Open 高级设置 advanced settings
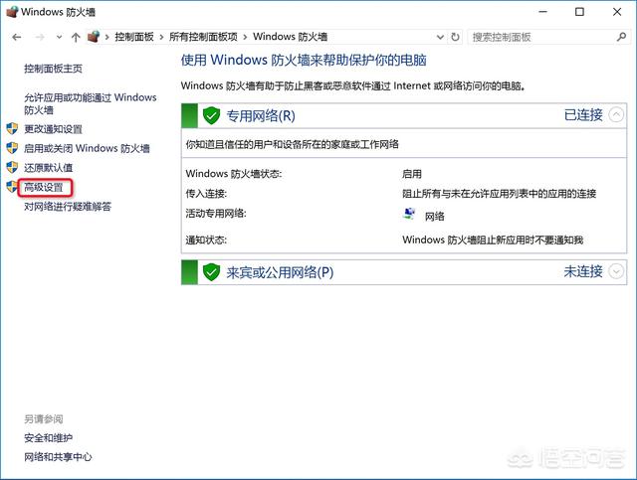637x480 pixels. (44, 187)
